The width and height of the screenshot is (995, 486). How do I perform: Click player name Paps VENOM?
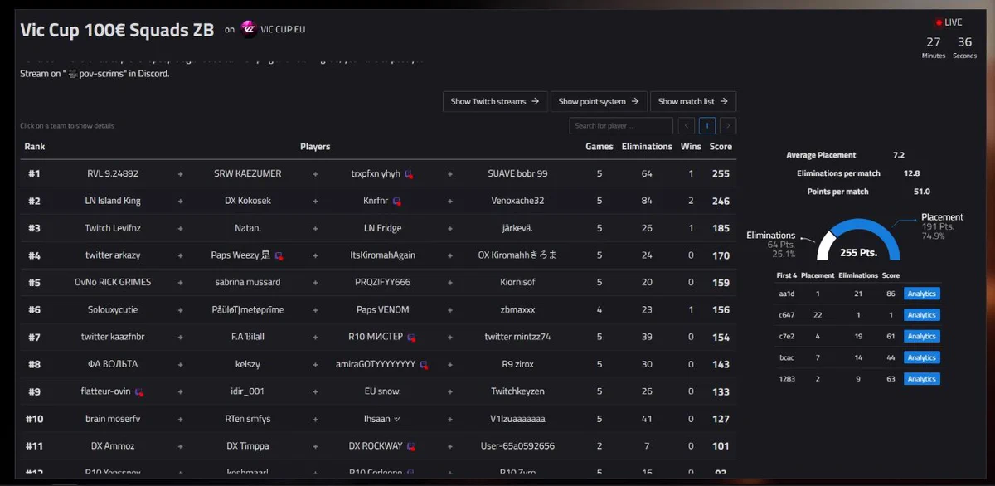click(x=382, y=309)
